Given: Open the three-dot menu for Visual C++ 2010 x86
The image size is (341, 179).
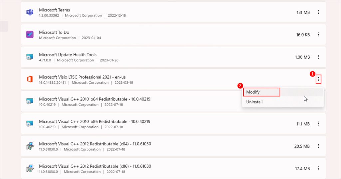Looking at the screenshot, I should coord(318,124).
